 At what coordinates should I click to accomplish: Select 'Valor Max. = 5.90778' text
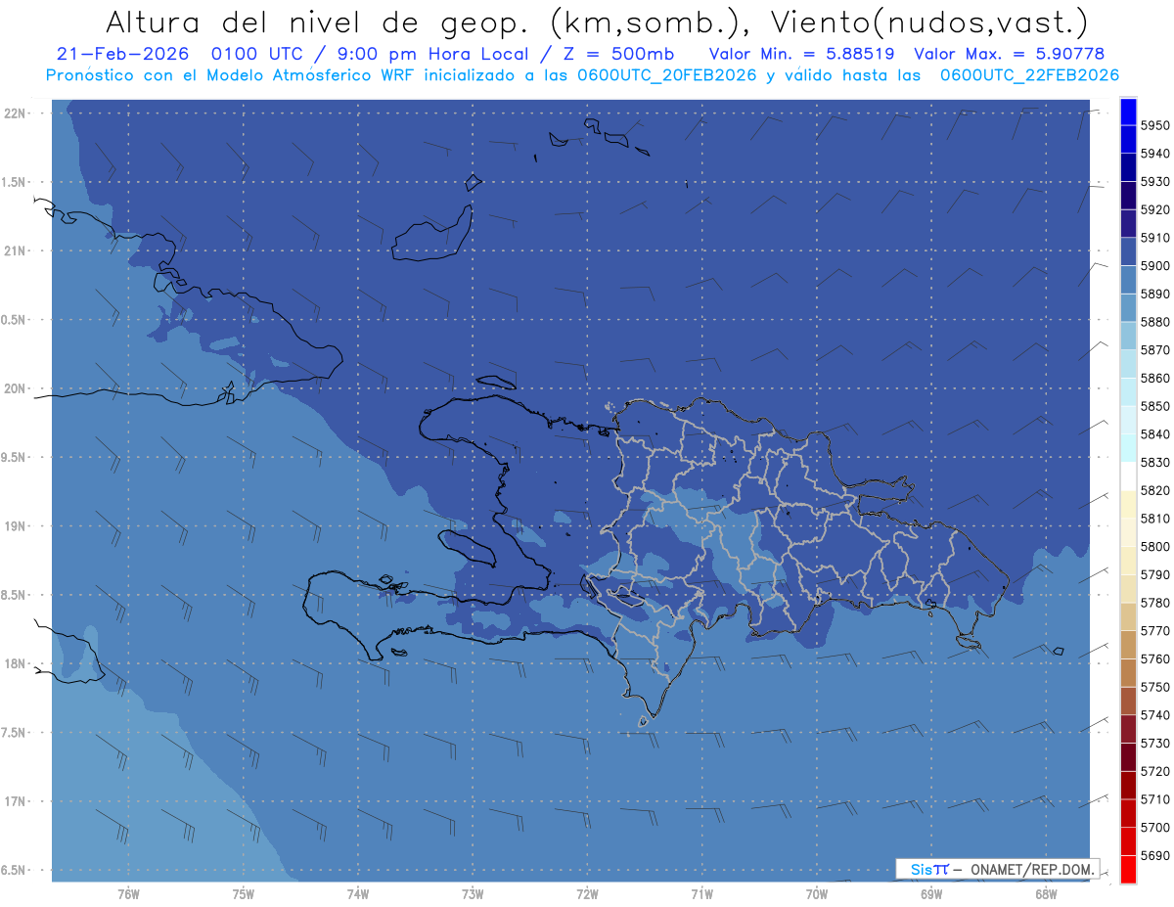point(1009,54)
